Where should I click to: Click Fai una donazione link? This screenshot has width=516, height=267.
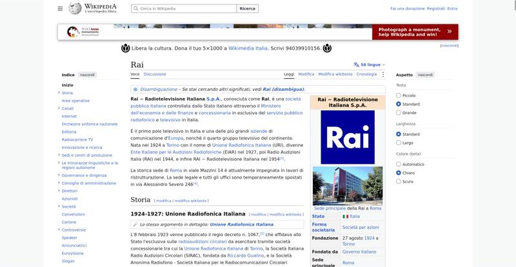pos(408,8)
